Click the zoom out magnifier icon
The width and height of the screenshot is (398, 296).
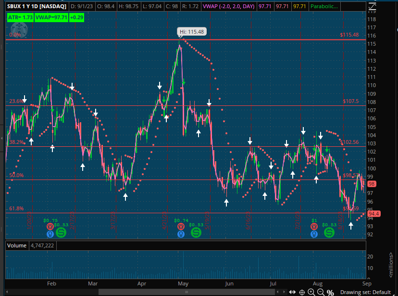tap(321, 292)
